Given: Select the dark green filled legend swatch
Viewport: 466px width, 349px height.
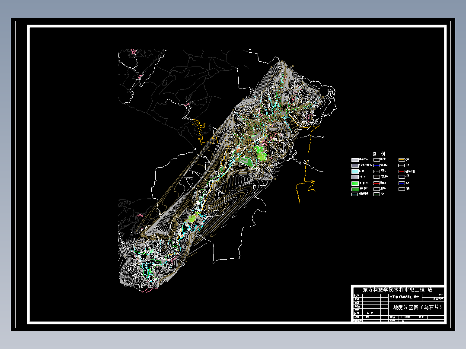Looking at the screenshot, I should pyautogui.click(x=355, y=189).
